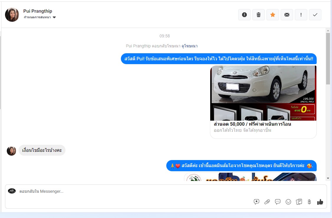Open the emoji picker smiley icon
Image resolution: width=332 pixels, height=218 pixels.
[288, 202]
